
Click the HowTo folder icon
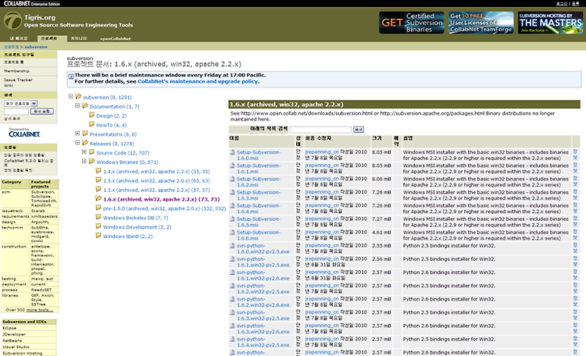point(91,124)
